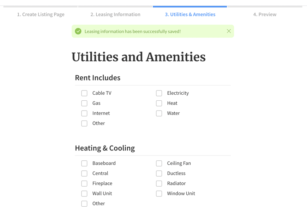Open the Preview step

click(265, 14)
